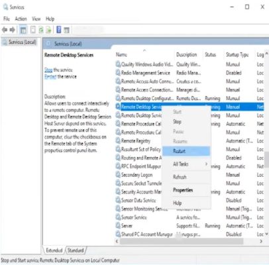Click the Export List toolbar icon
This screenshot has width=269, height=265.
pos(48,30)
